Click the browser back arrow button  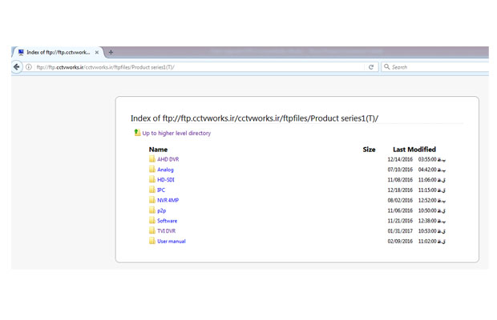[17, 66]
